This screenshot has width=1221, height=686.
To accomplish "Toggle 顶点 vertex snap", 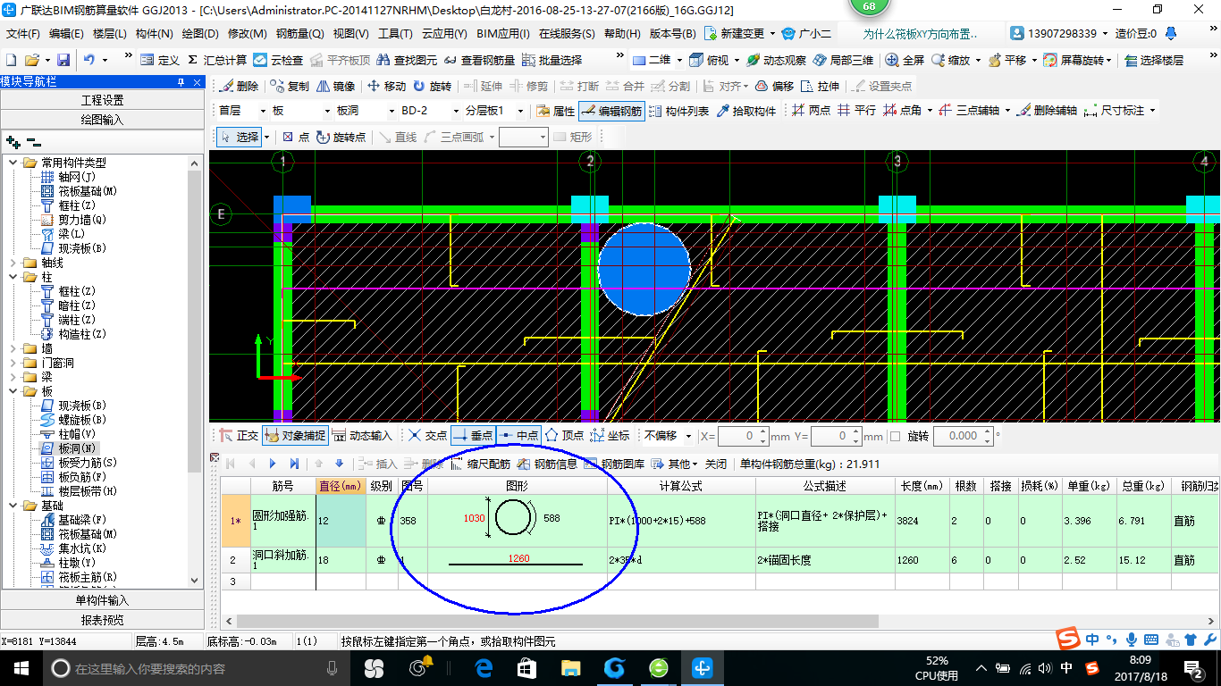I will pyautogui.click(x=565, y=436).
